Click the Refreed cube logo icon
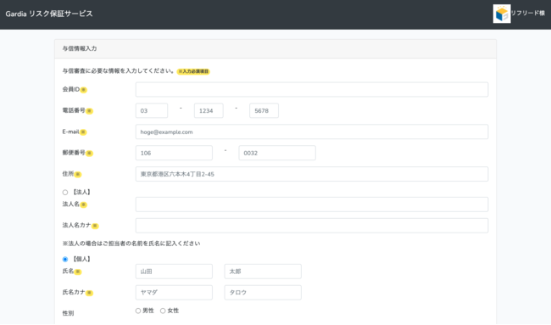The image size is (551, 325). pos(502,14)
